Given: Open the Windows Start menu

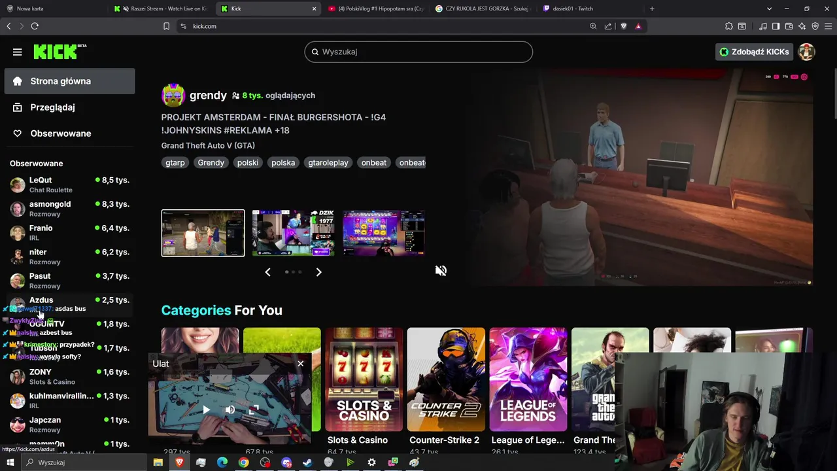Looking at the screenshot, I should point(10,462).
